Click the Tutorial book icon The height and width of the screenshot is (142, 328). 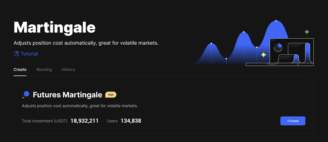[x=16, y=54]
